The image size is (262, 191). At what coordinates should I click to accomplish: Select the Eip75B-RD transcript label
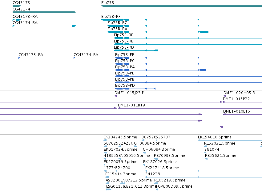[124, 47]
